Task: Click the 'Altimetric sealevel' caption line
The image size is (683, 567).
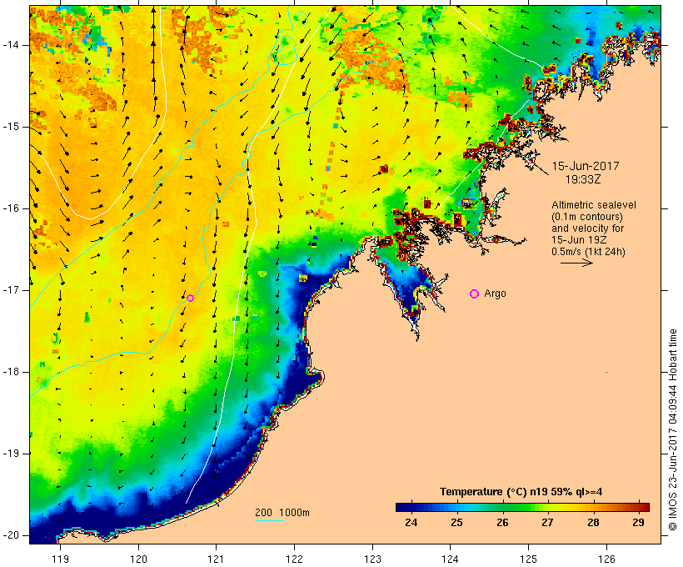Action: pyautogui.click(x=594, y=205)
